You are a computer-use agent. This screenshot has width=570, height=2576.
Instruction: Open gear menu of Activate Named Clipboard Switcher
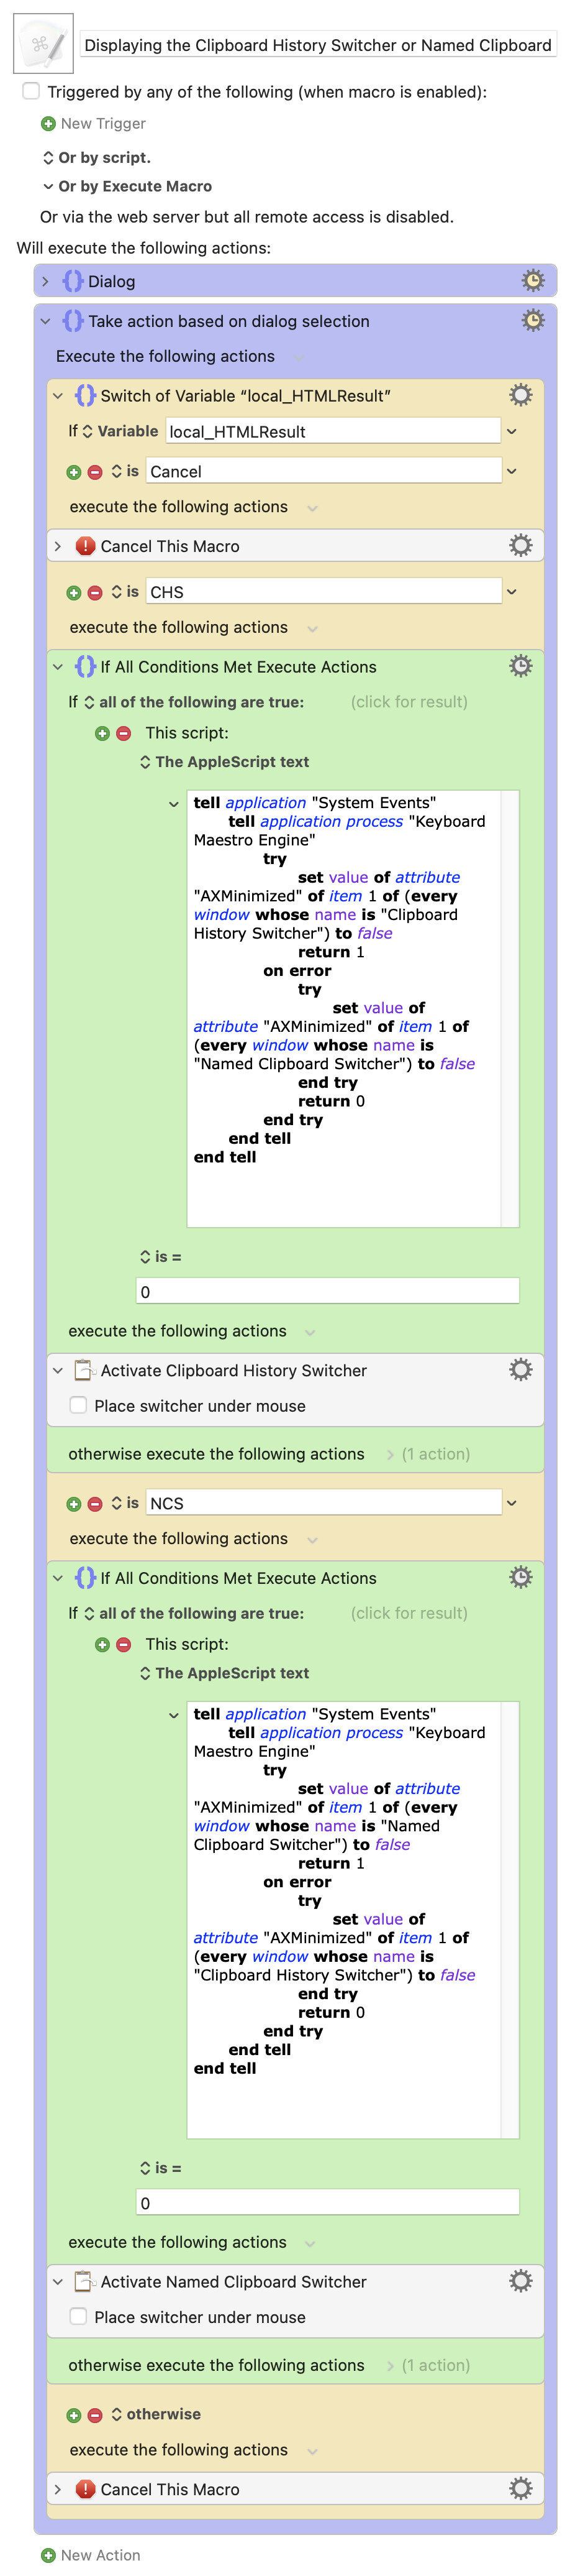[520, 2281]
